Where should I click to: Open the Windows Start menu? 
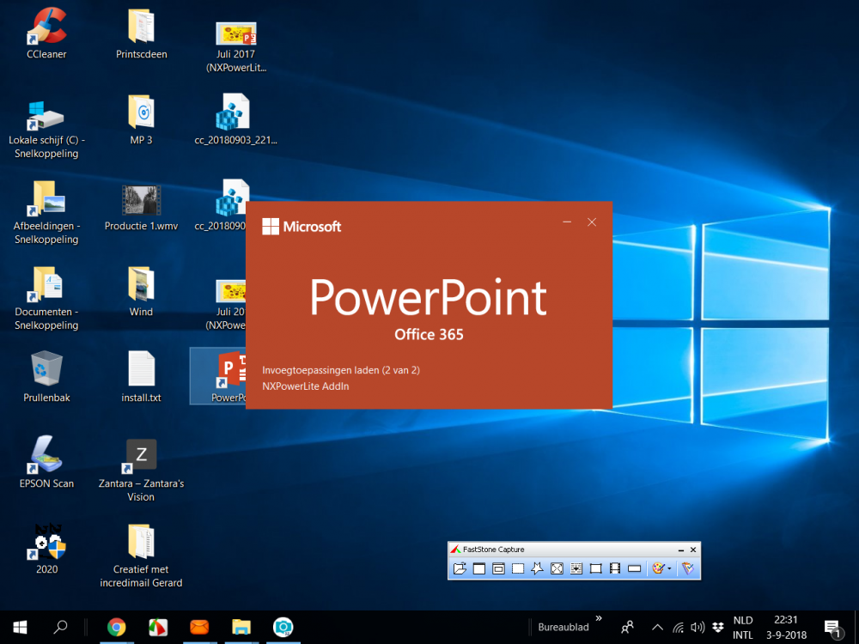pyautogui.click(x=20, y=627)
